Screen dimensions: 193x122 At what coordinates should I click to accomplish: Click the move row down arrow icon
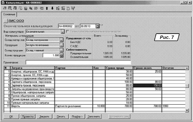pos(52,8)
